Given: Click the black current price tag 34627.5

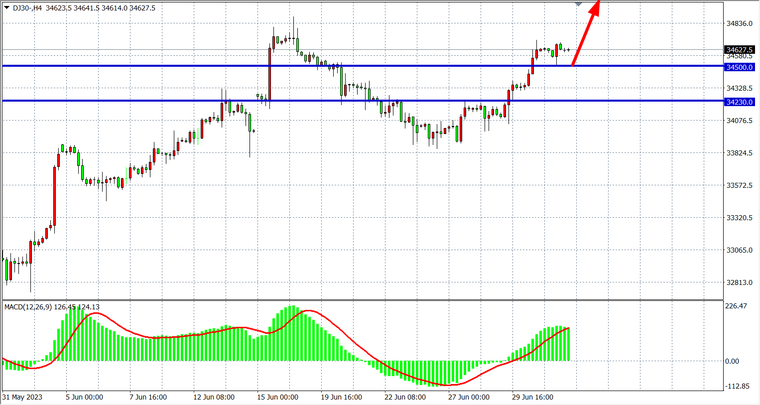Looking at the screenshot, I should [739, 50].
